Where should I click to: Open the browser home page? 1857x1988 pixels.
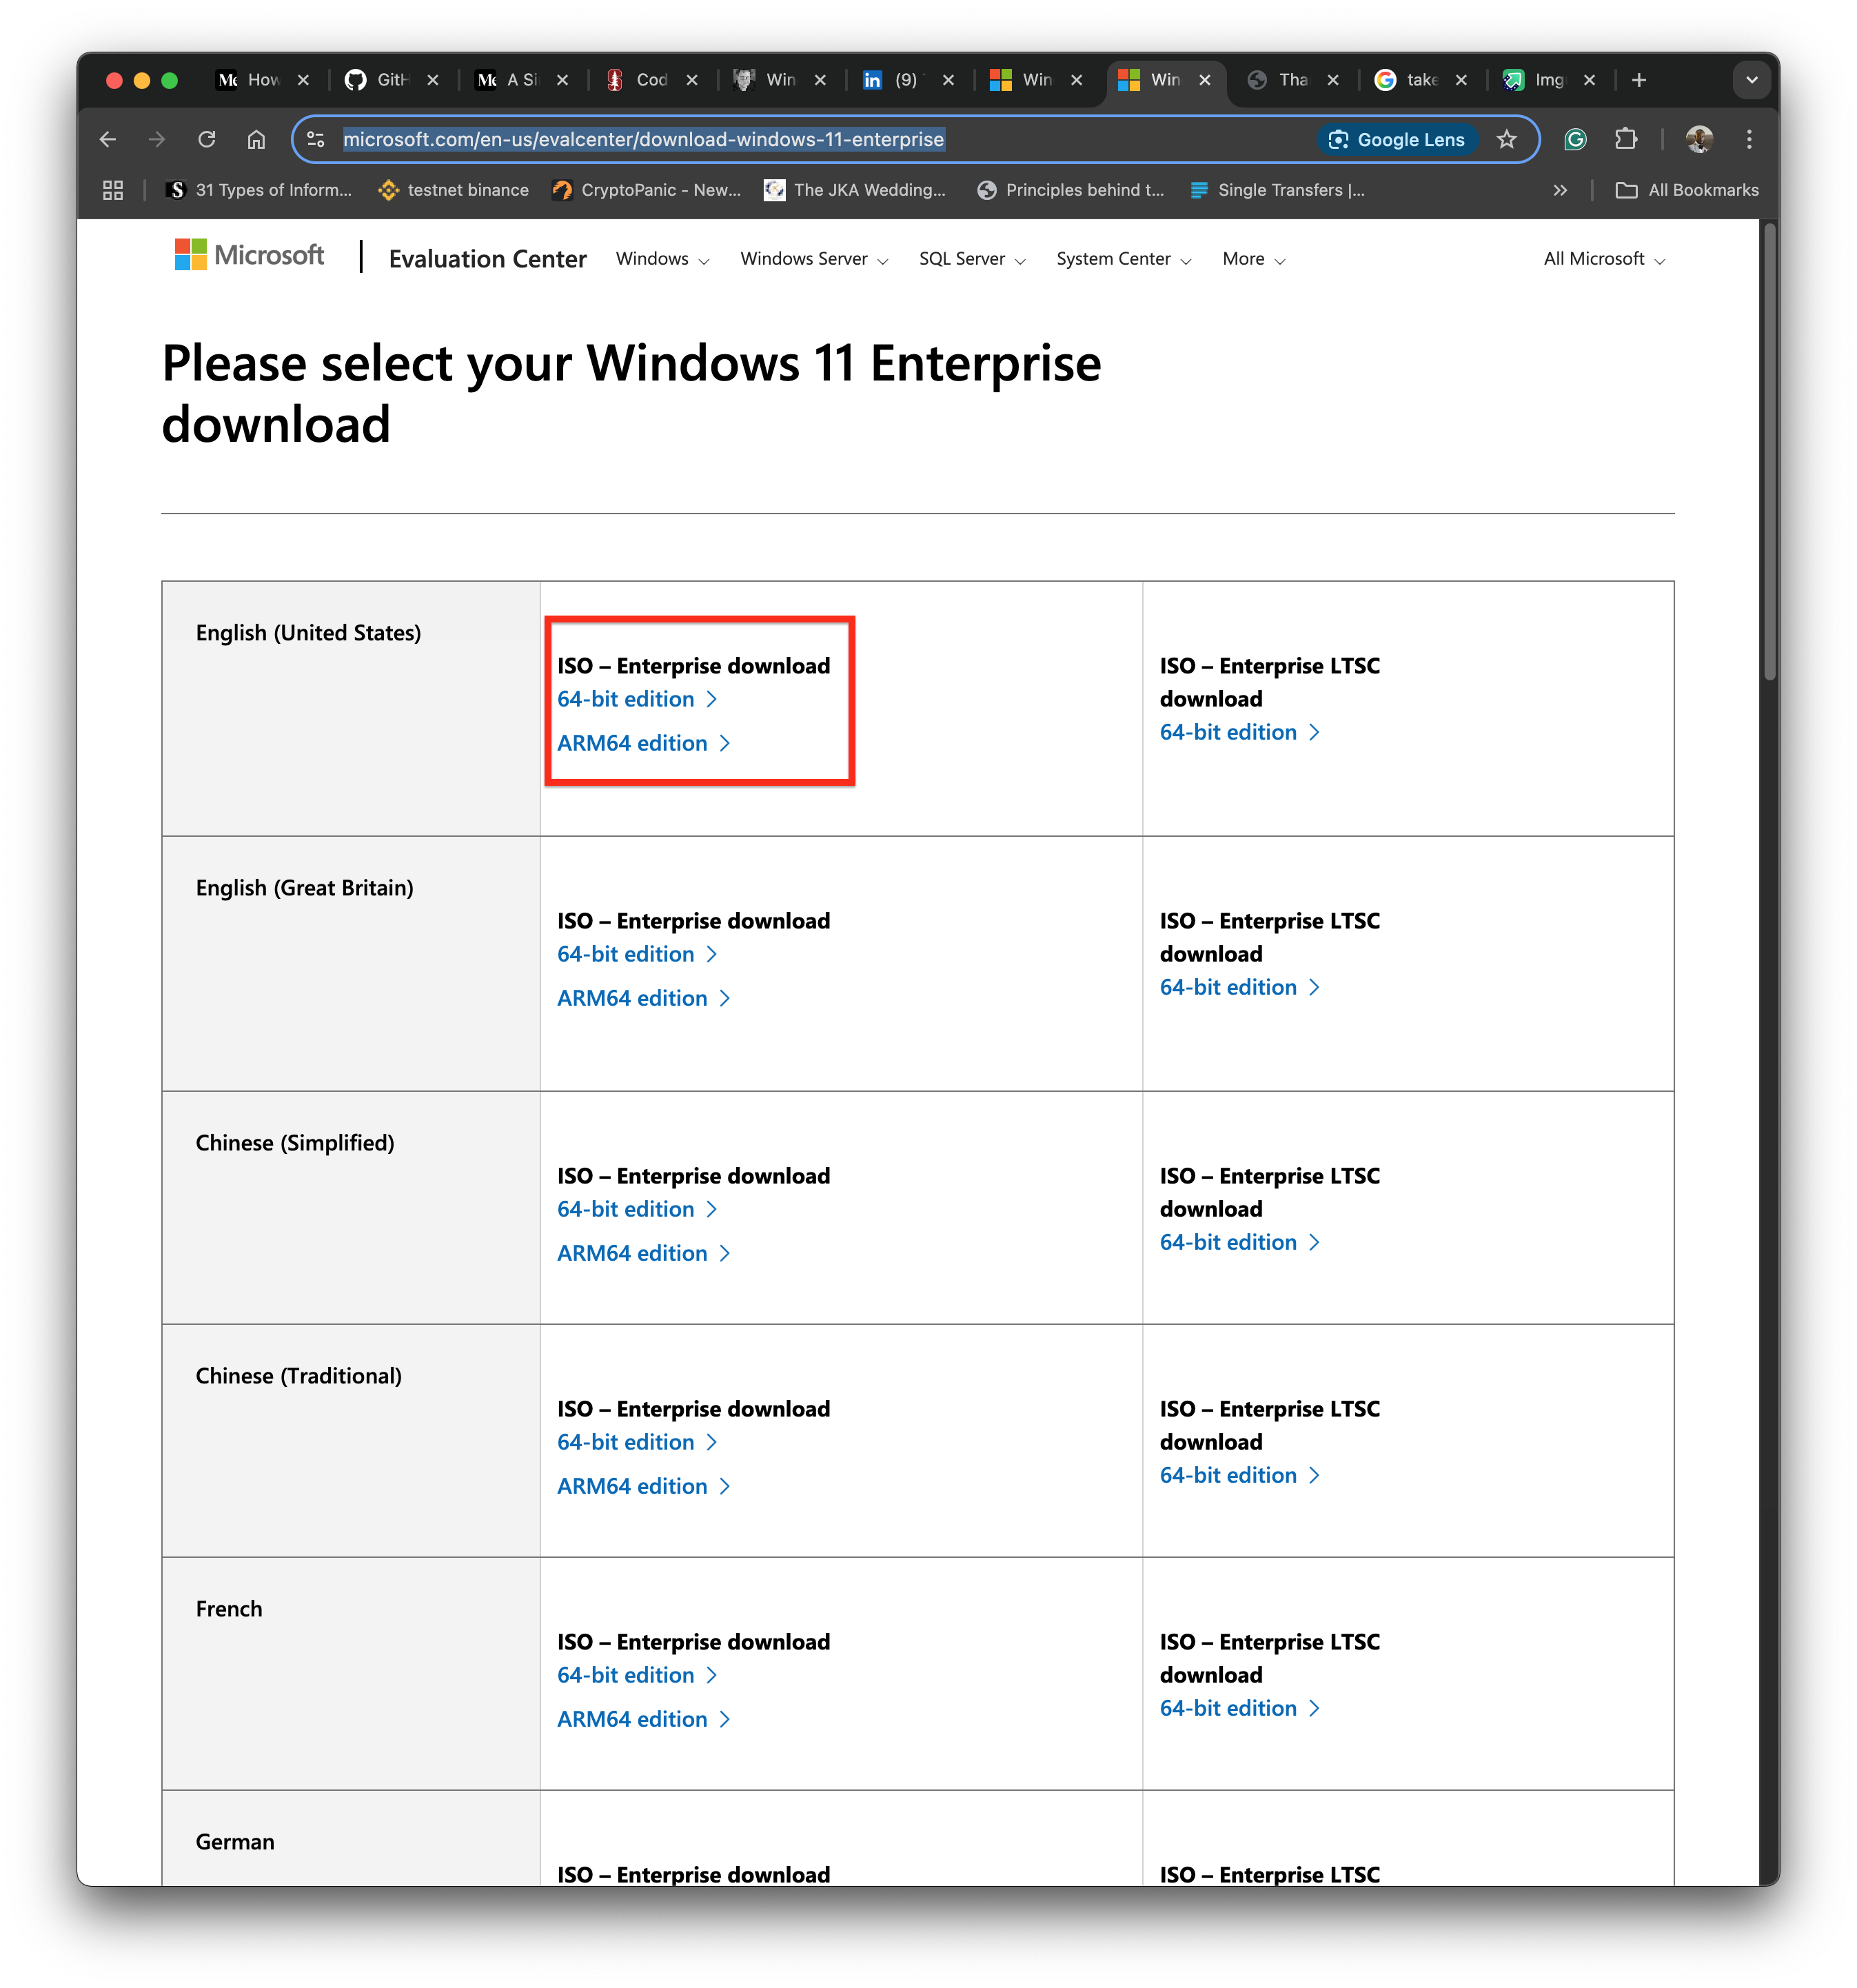click(x=256, y=139)
